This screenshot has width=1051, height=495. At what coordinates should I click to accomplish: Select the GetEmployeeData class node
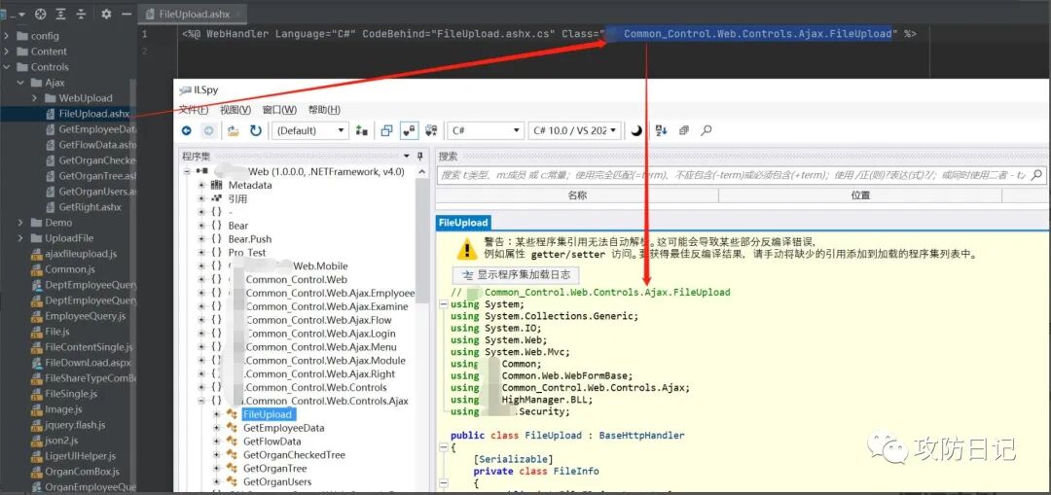pyautogui.click(x=283, y=428)
